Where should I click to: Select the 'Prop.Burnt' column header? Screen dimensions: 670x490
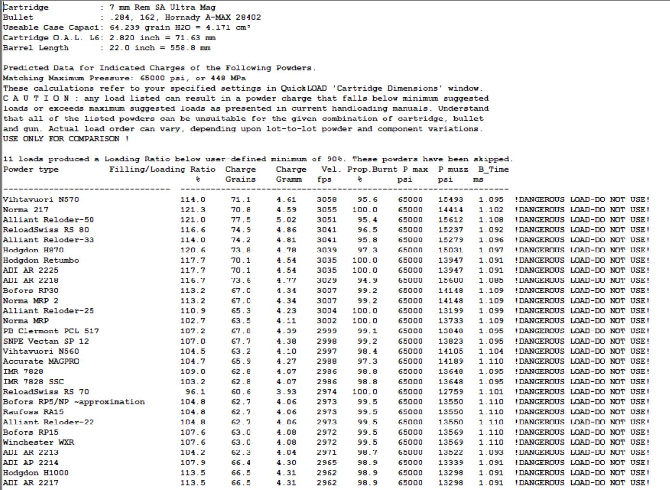point(372,169)
